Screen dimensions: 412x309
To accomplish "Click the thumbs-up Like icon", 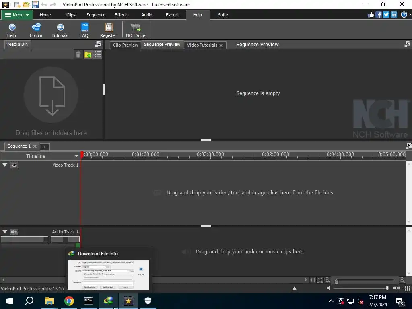I will [x=371, y=15].
